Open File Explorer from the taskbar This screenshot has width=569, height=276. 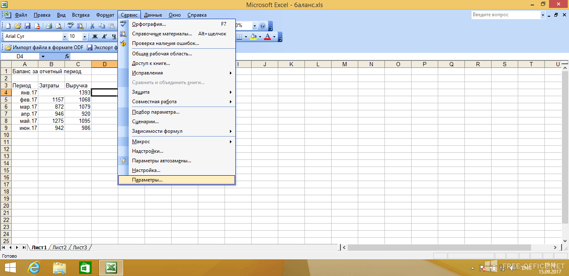(x=60, y=268)
